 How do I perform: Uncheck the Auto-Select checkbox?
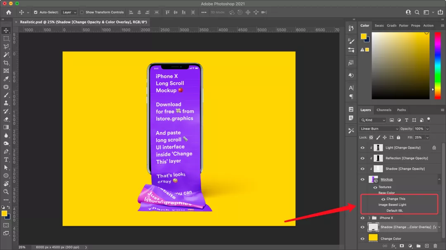[x=36, y=12]
